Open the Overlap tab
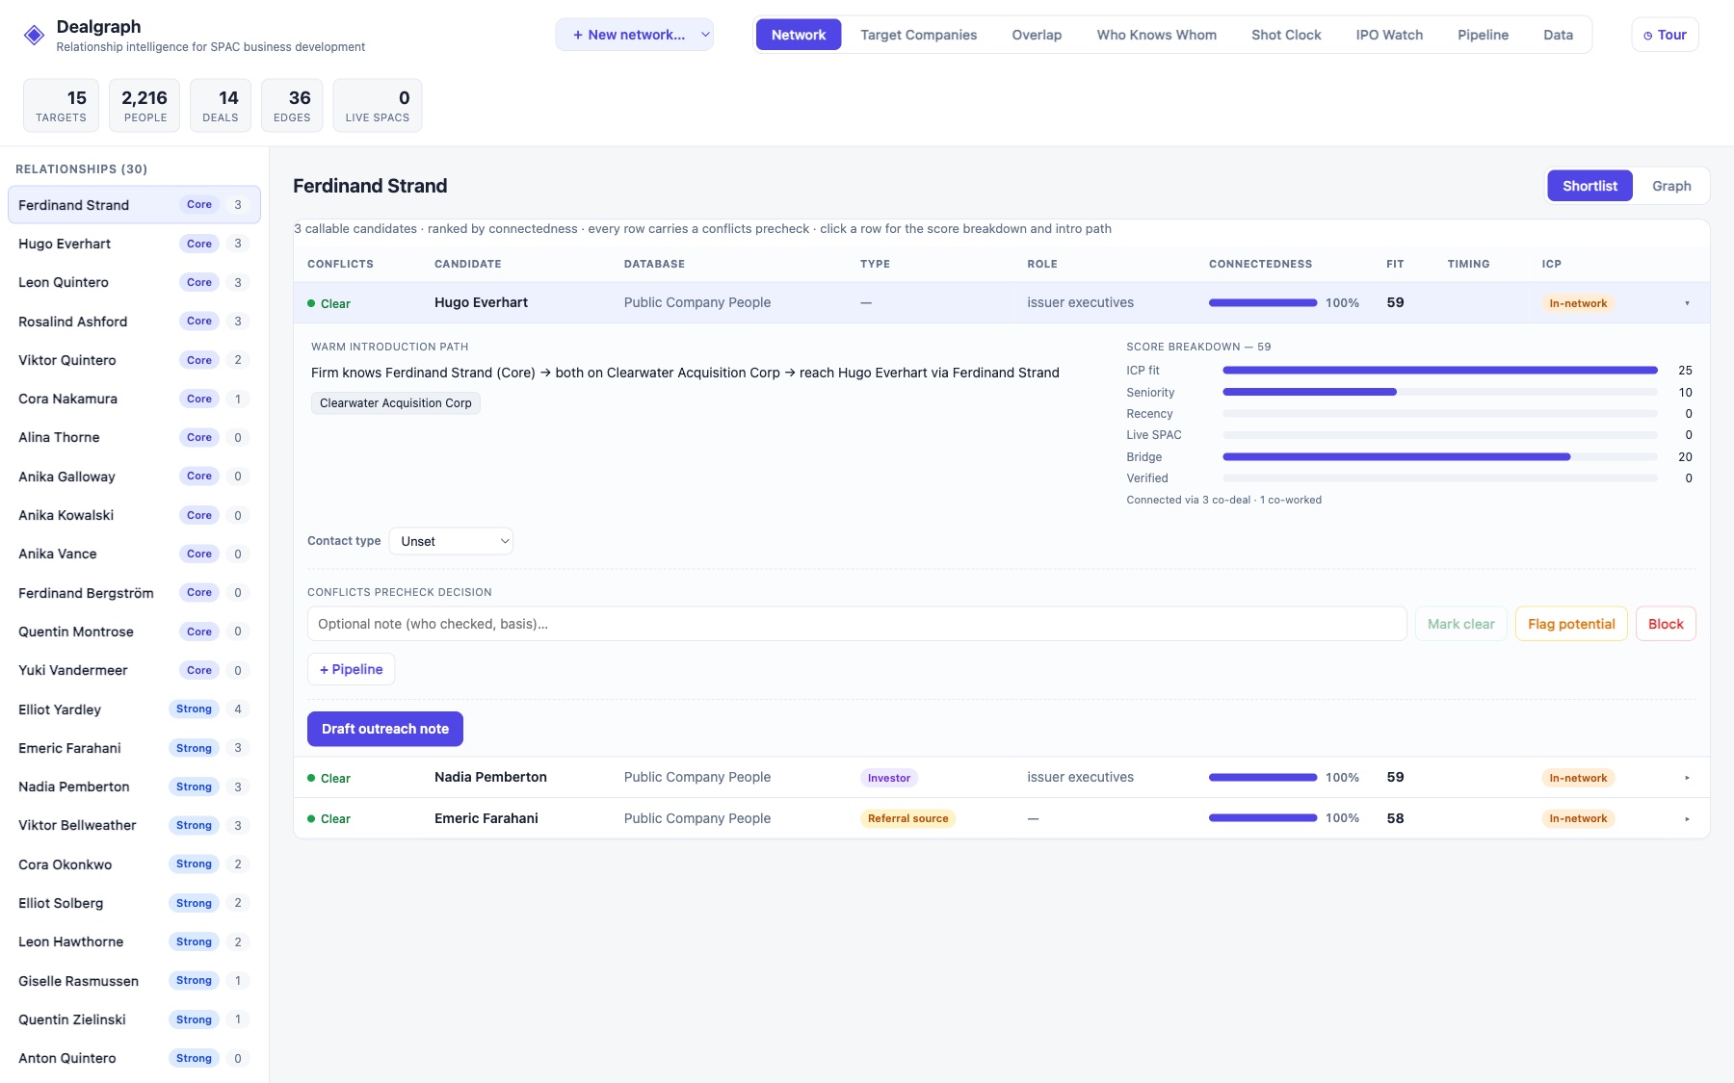The width and height of the screenshot is (1734, 1083). (1037, 35)
